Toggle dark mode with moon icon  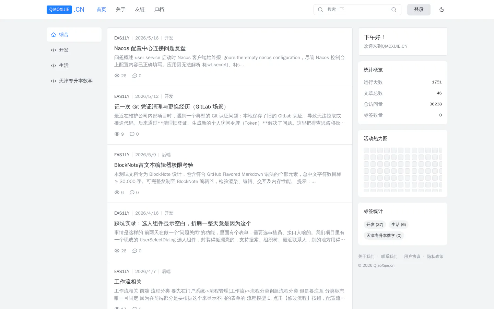click(x=442, y=10)
